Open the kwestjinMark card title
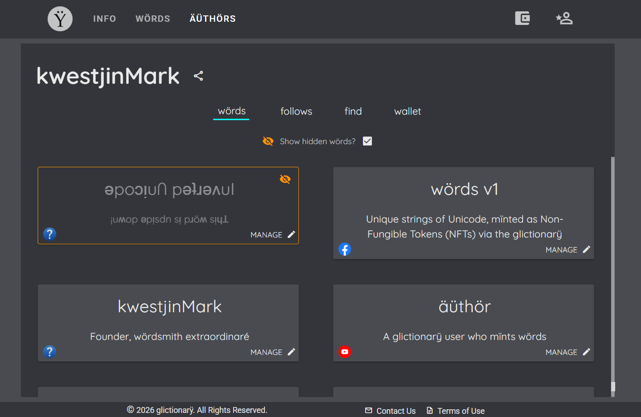 170,307
